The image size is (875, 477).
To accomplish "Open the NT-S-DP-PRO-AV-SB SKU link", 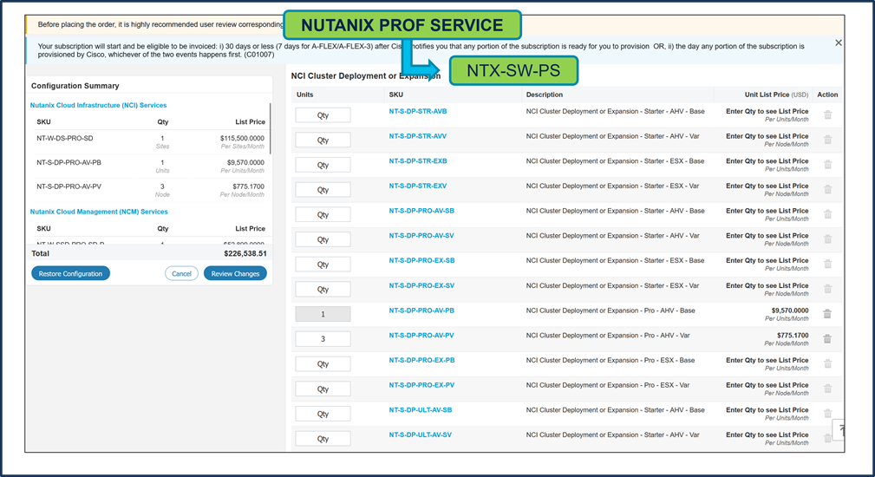I will 421,211.
